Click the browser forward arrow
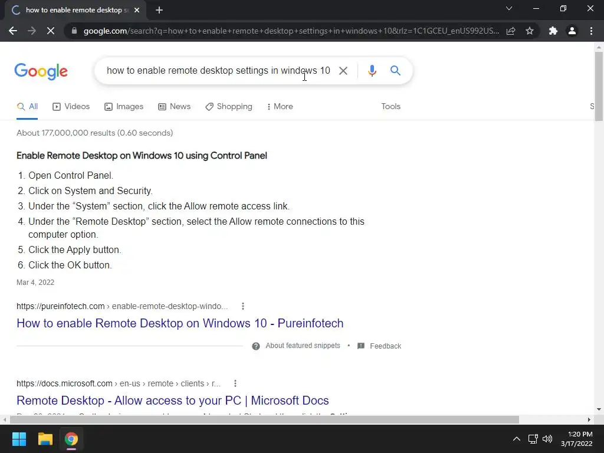The image size is (604, 453). (x=32, y=31)
